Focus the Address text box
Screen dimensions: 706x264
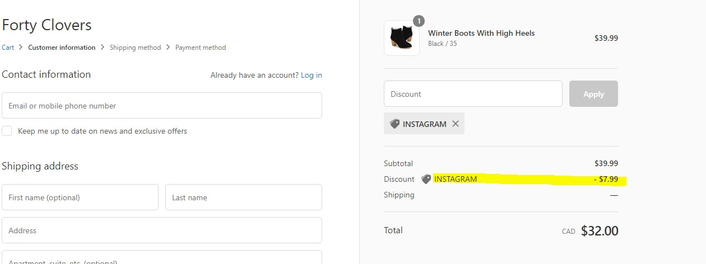pyautogui.click(x=161, y=230)
